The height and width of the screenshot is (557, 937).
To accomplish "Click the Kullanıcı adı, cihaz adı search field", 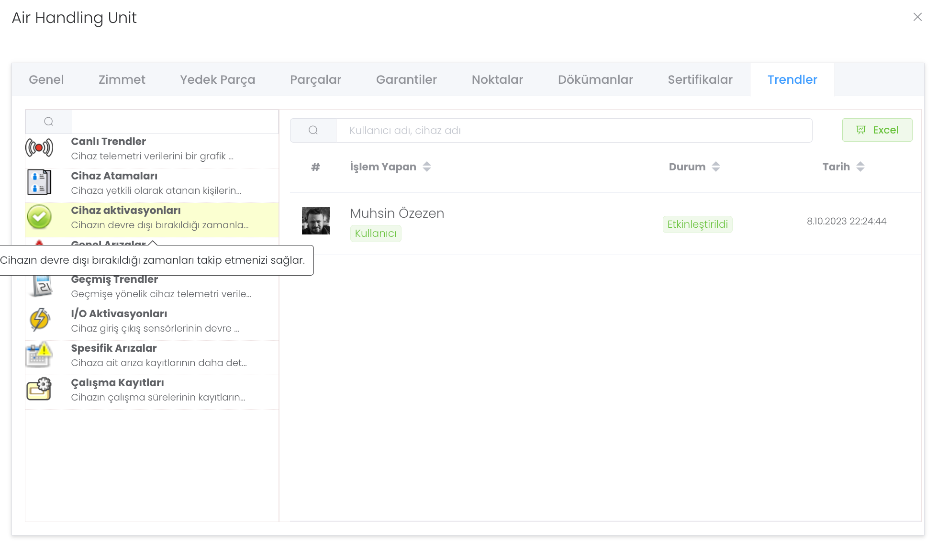I will click(x=573, y=130).
